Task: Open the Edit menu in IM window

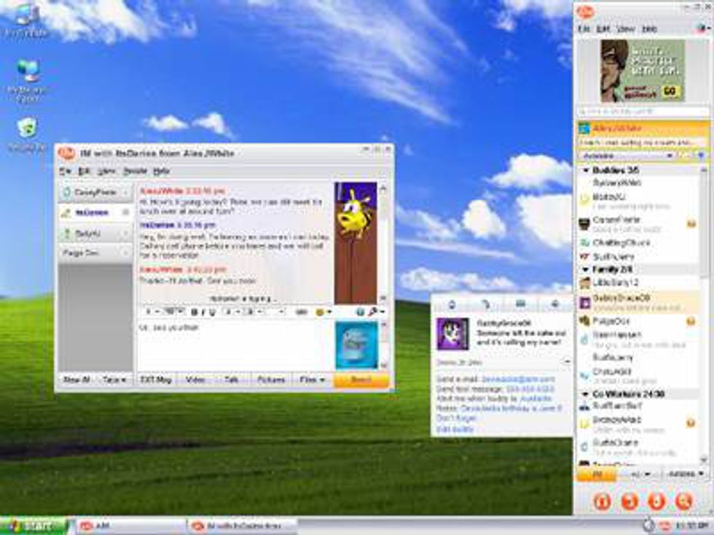Action: click(x=84, y=171)
